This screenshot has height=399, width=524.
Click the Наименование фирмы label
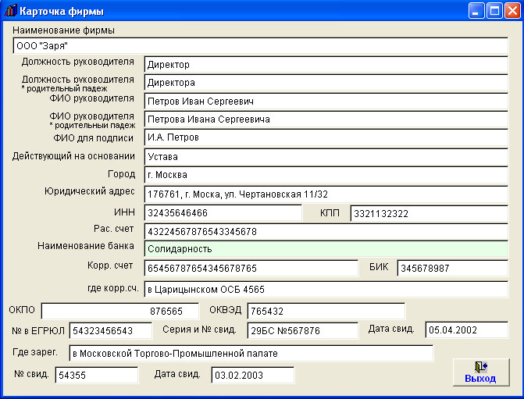tap(63, 30)
